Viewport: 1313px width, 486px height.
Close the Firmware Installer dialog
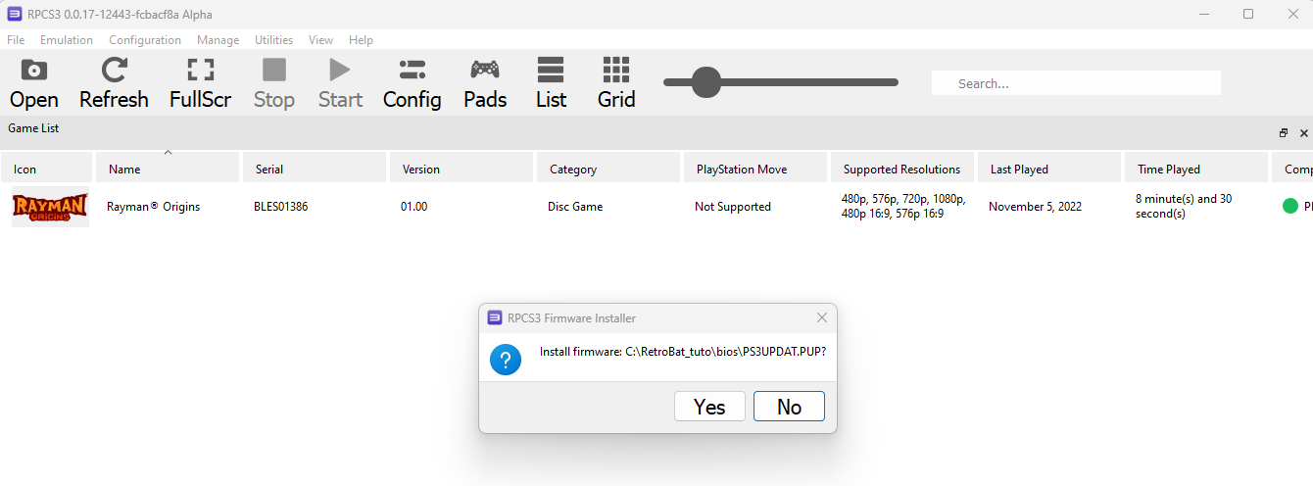822,317
